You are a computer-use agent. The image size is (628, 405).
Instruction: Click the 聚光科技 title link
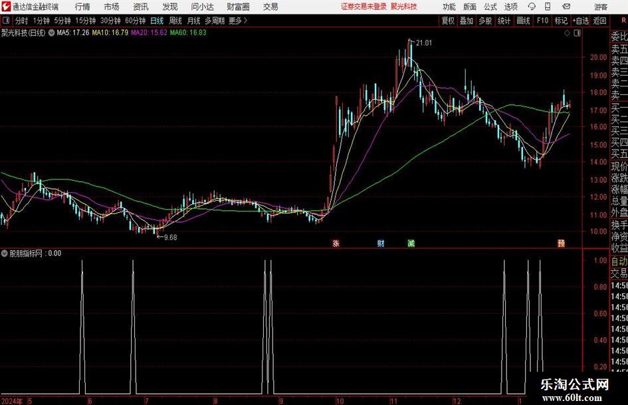click(x=404, y=7)
